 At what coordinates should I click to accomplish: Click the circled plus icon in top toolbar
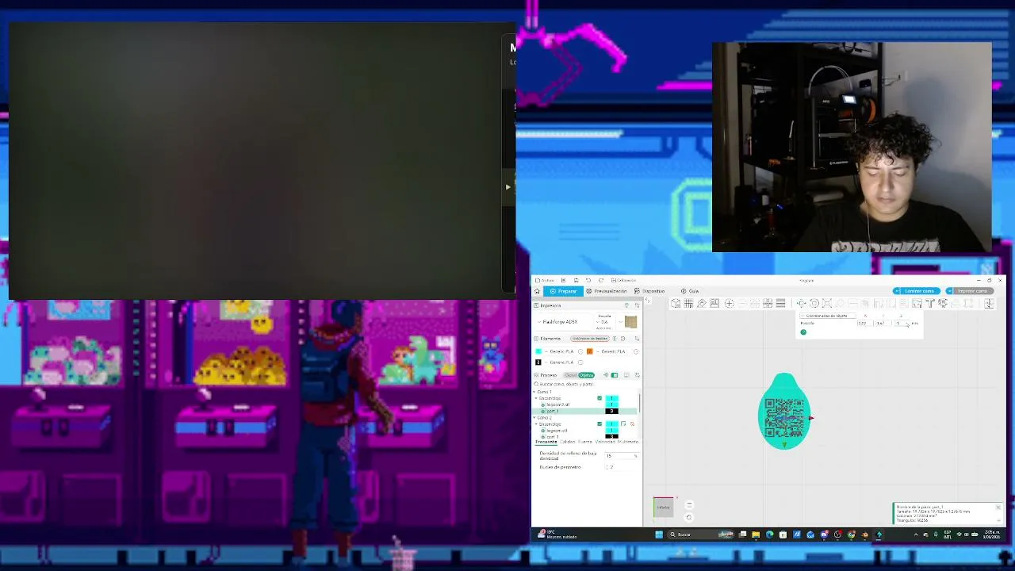[x=729, y=303]
